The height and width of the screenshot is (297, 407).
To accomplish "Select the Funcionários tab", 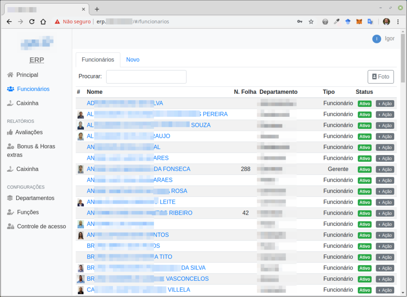I will (x=98, y=59).
